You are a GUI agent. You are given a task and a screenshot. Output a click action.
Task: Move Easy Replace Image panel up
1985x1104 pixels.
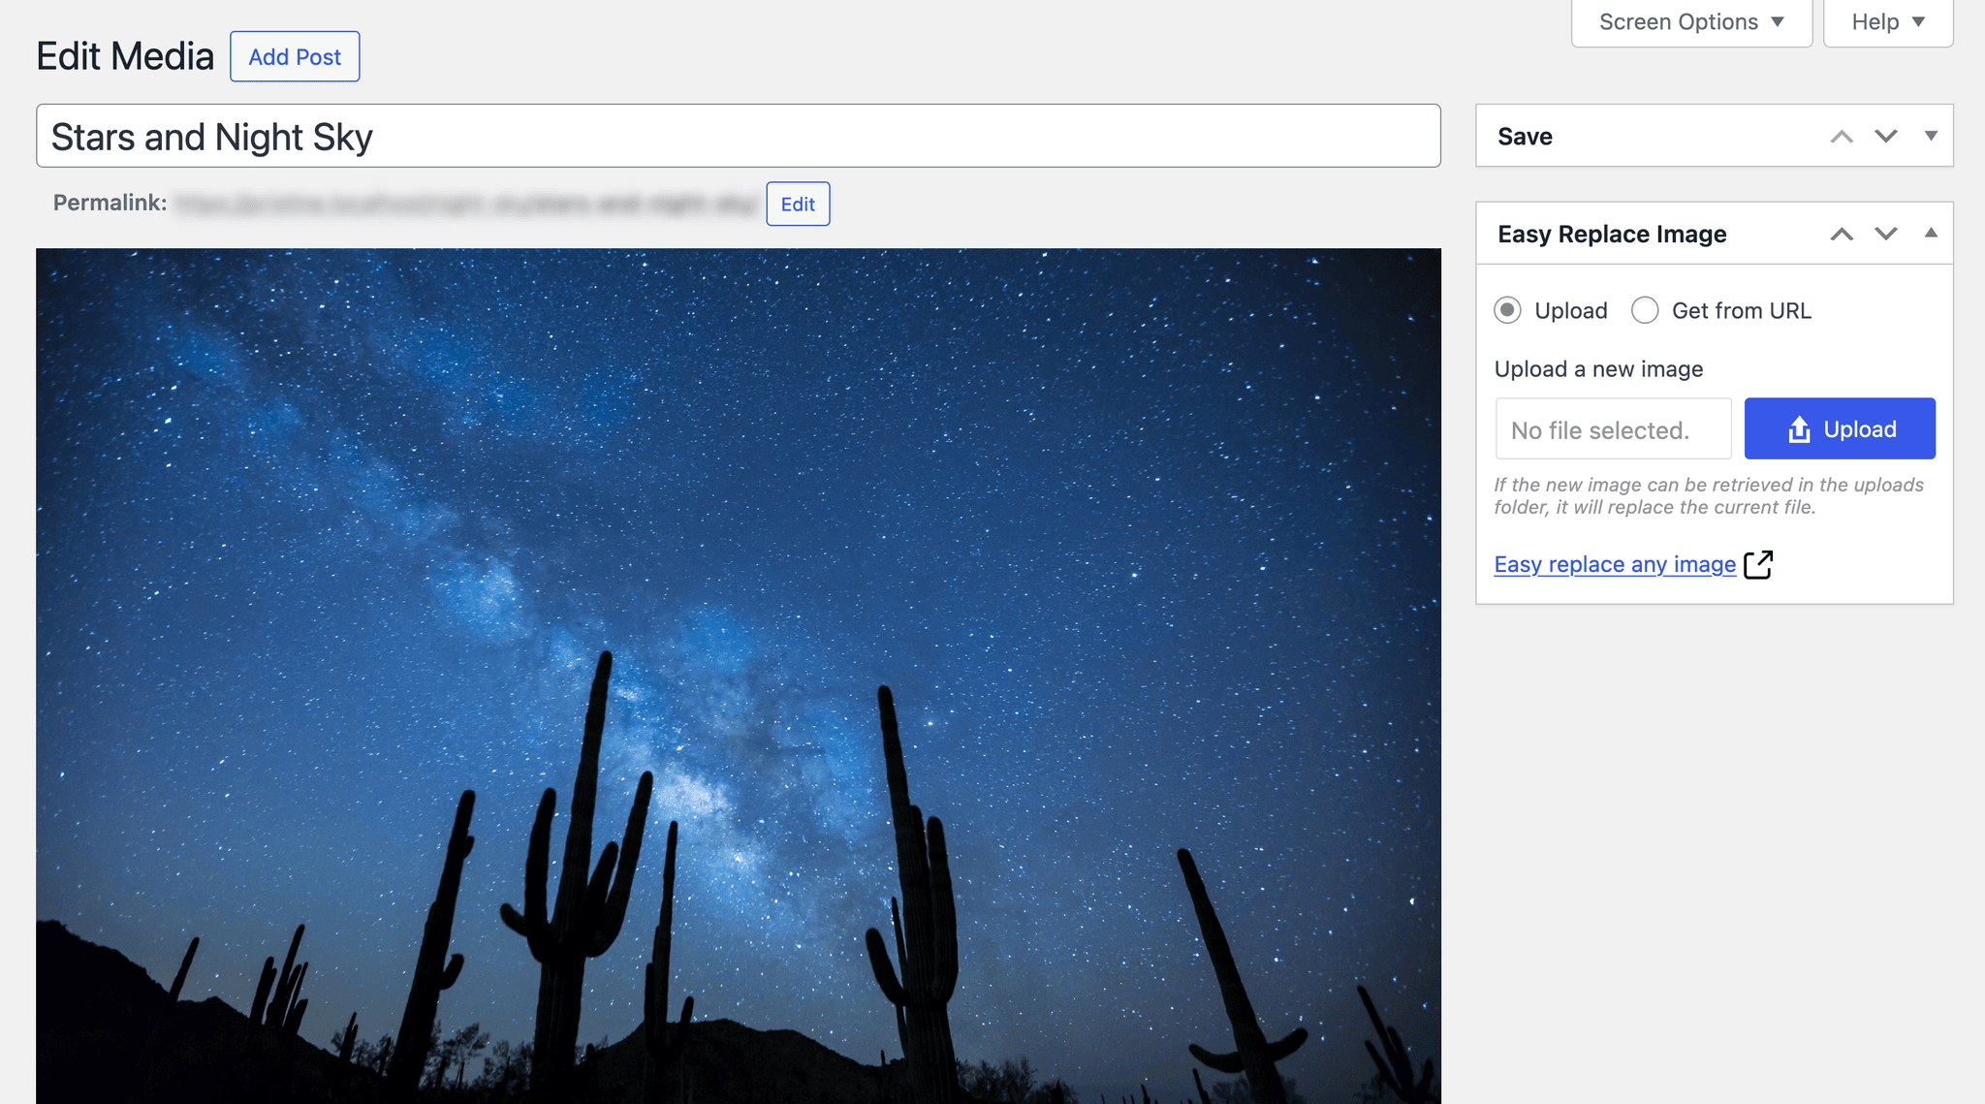1842,234
